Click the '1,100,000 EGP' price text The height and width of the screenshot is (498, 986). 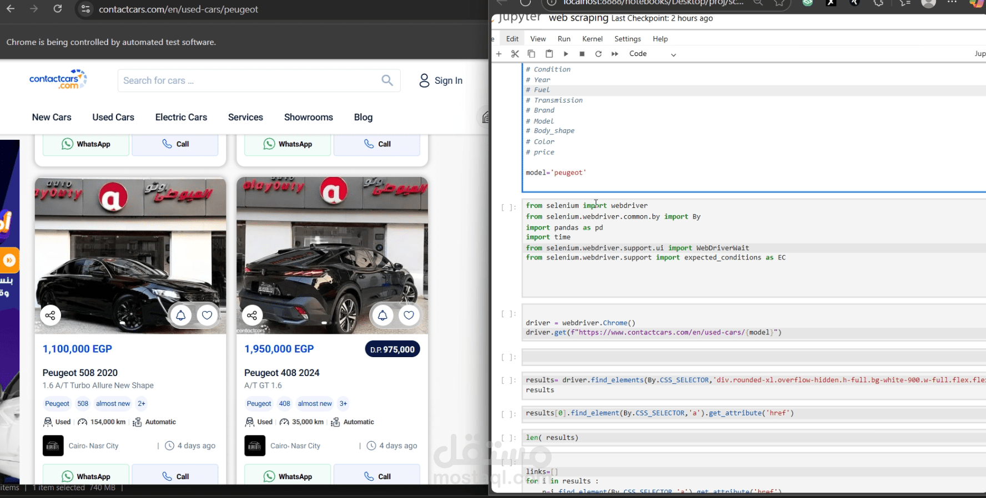pos(77,349)
